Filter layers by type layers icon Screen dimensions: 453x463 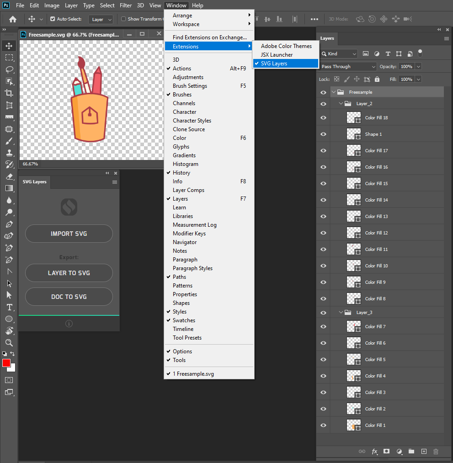click(x=388, y=53)
